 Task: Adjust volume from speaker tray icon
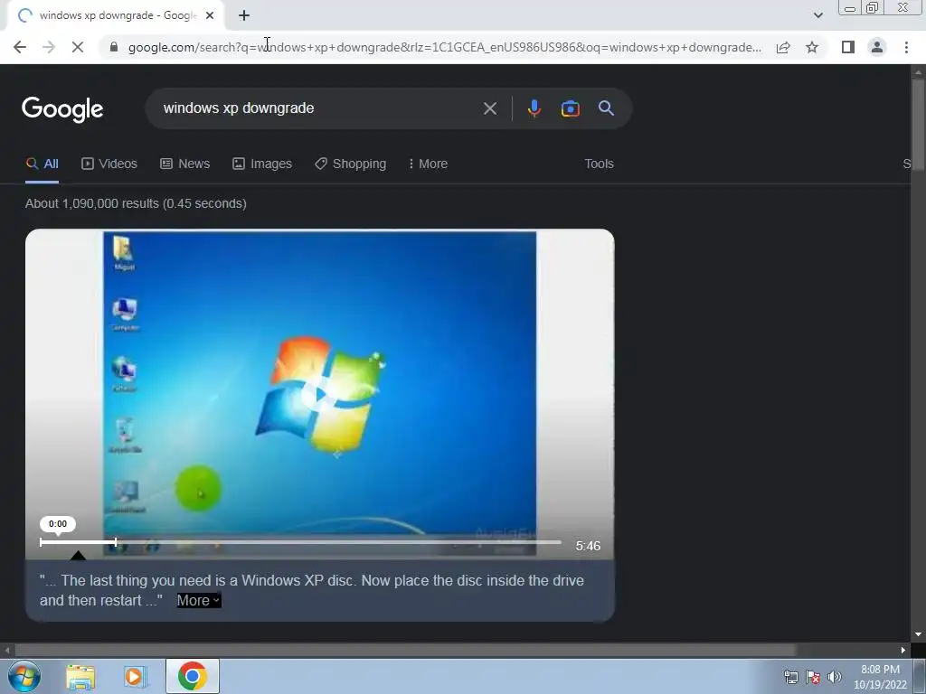[835, 678]
